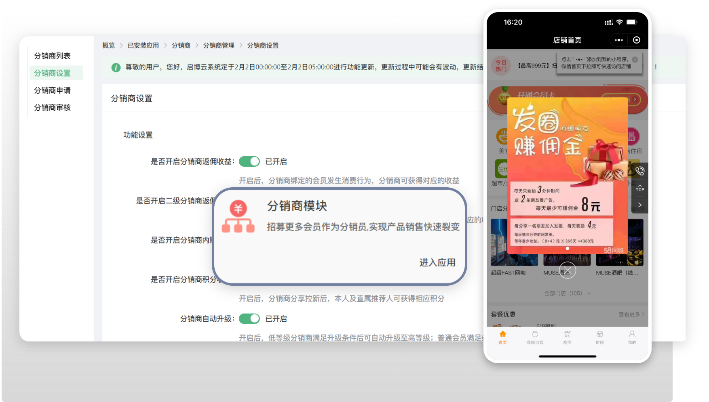Click the phone call floating icon

pos(639,171)
